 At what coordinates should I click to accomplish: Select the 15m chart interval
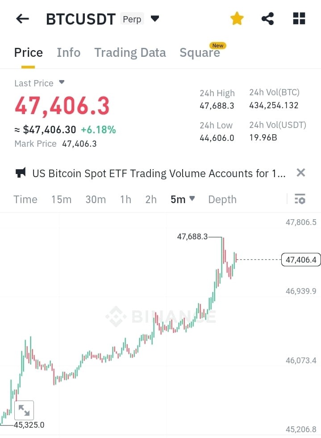point(62,199)
